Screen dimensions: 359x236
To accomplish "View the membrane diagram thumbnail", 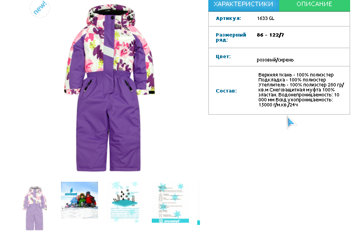I will click(x=125, y=202).
